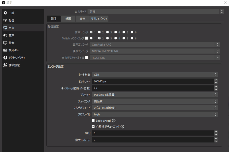229x152 pixels.
Task: Open the 詳細設定 tools icon in sidebar
Action: [x=5, y=65]
